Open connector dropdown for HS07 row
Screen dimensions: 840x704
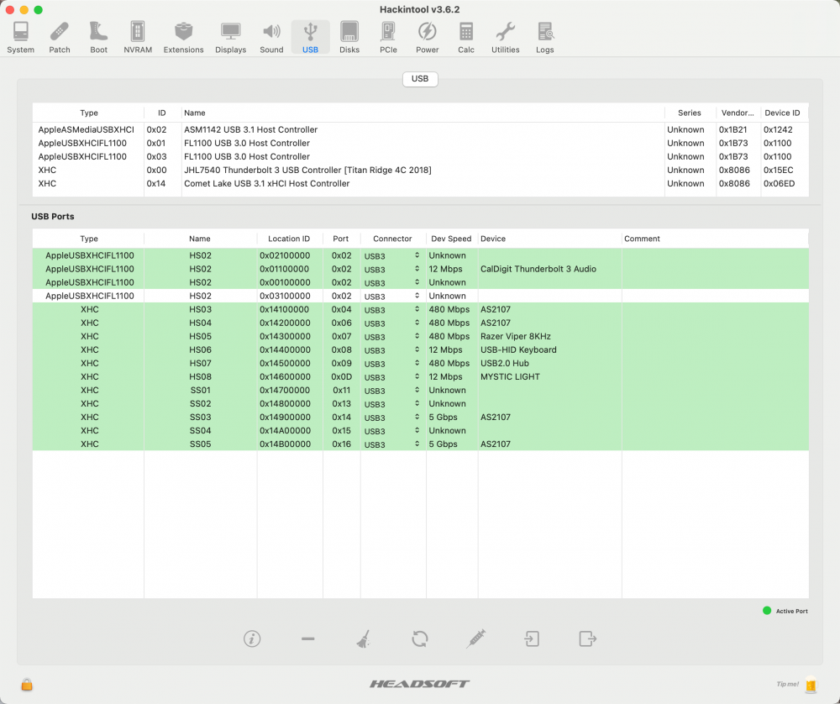point(392,363)
